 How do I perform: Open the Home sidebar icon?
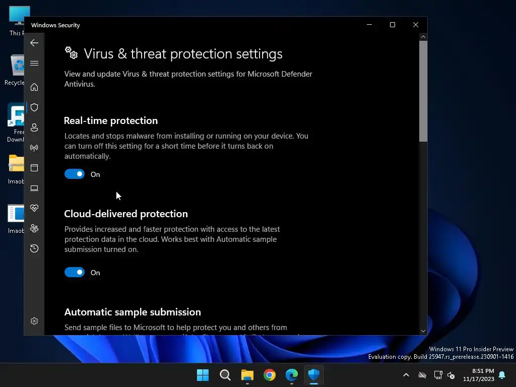(x=34, y=87)
